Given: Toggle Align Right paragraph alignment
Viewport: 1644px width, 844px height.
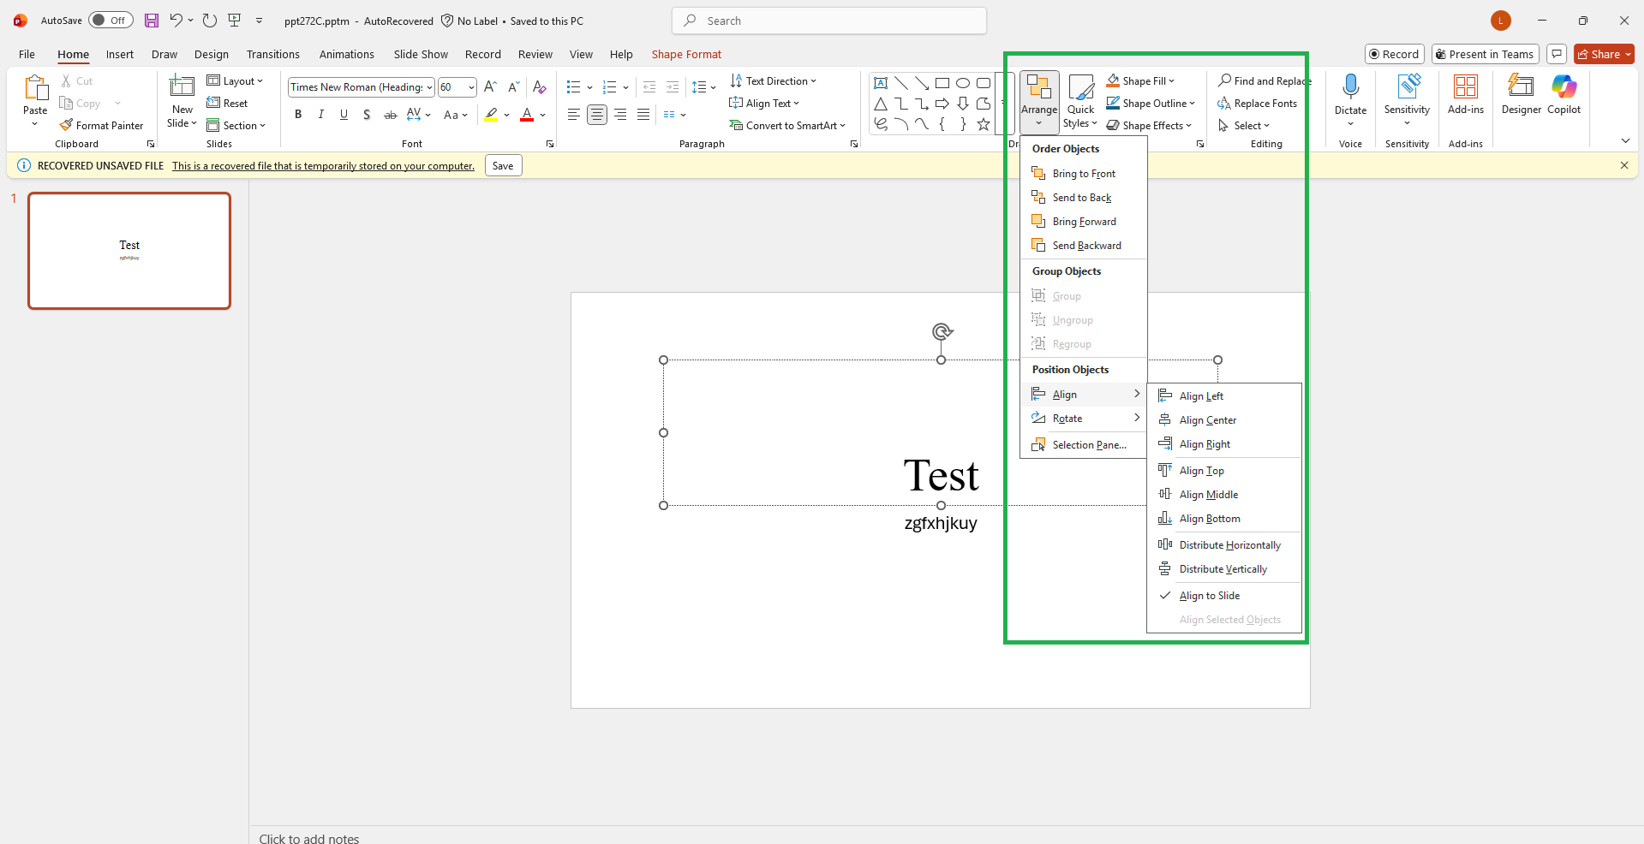Looking at the screenshot, I should [x=620, y=115].
